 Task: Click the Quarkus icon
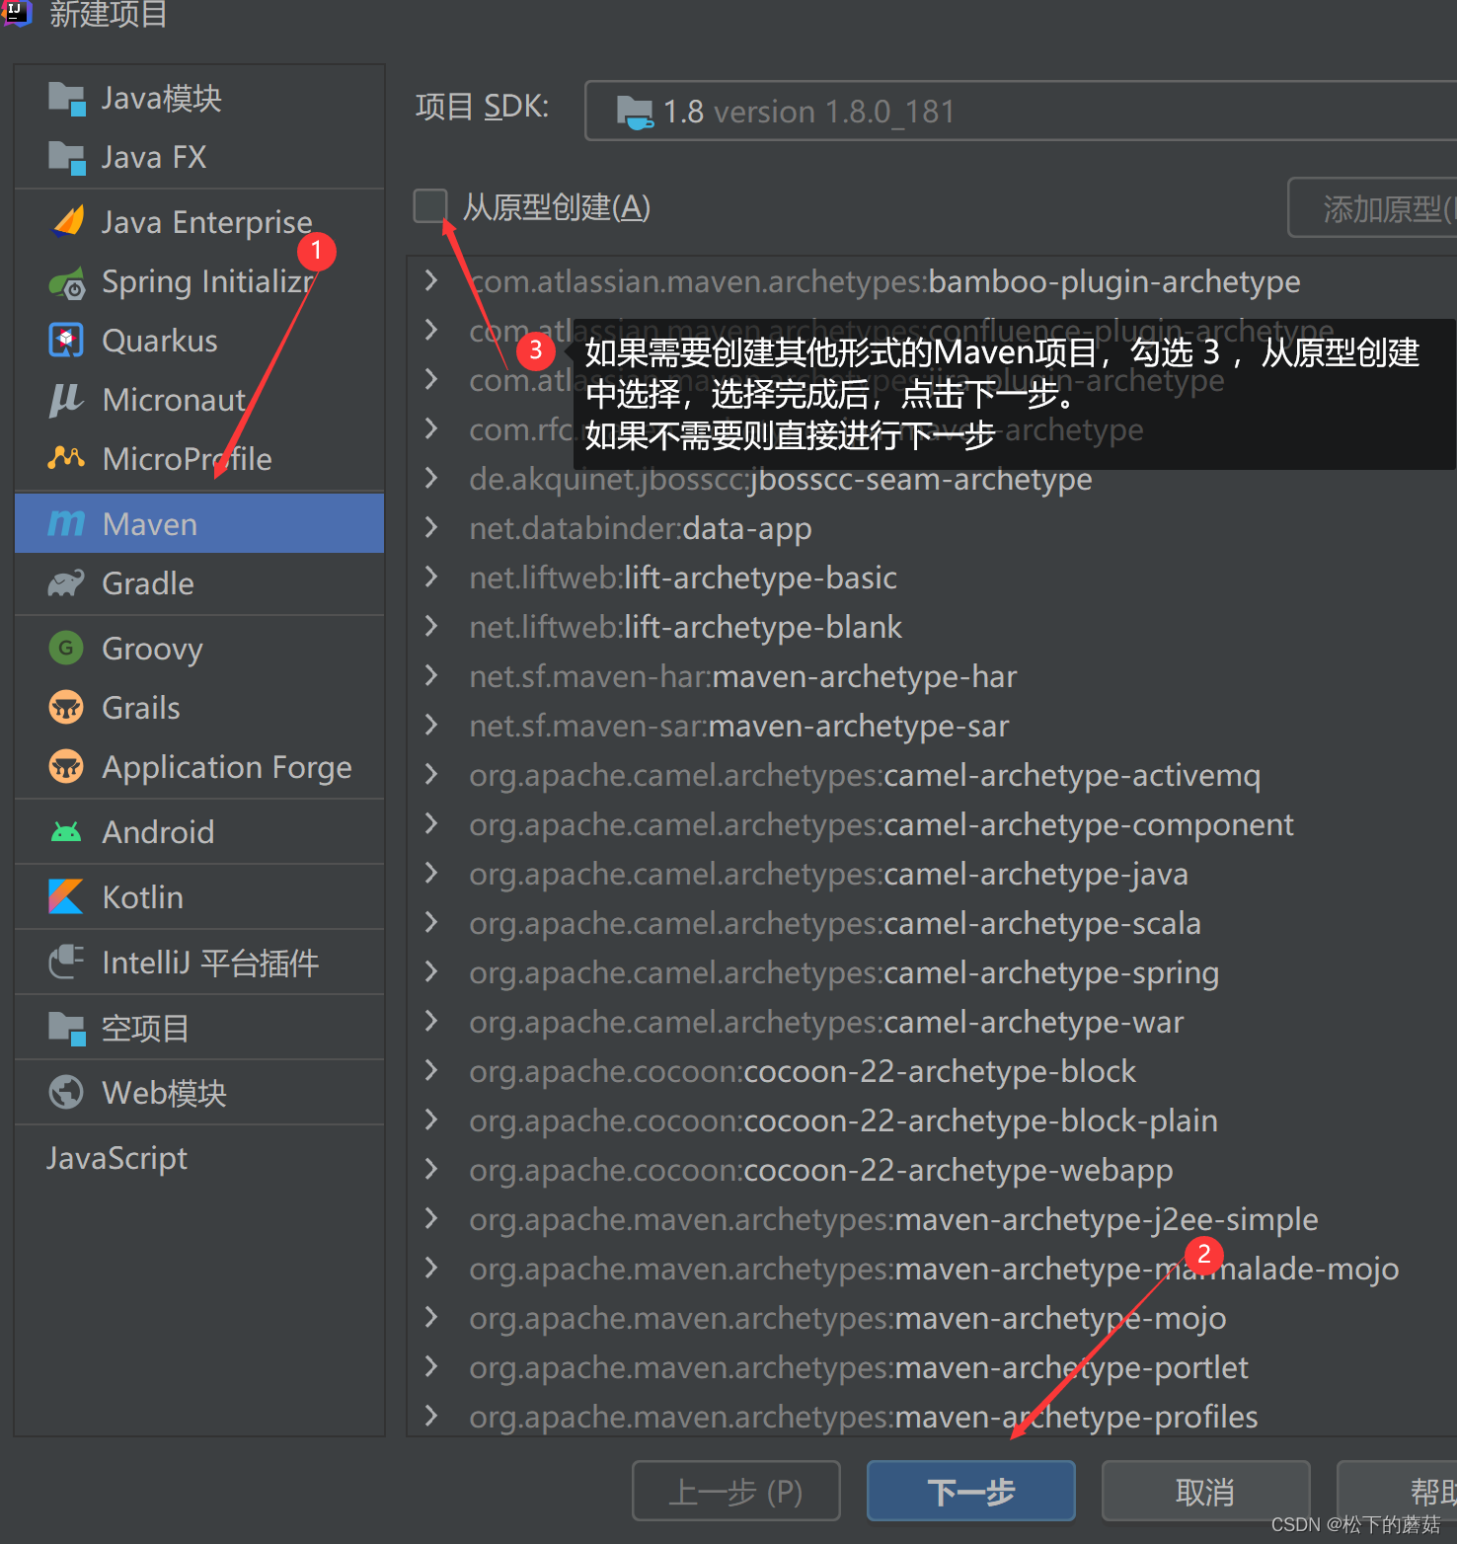tap(66, 341)
